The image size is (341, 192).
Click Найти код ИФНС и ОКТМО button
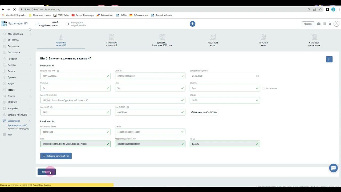tap(204, 112)
